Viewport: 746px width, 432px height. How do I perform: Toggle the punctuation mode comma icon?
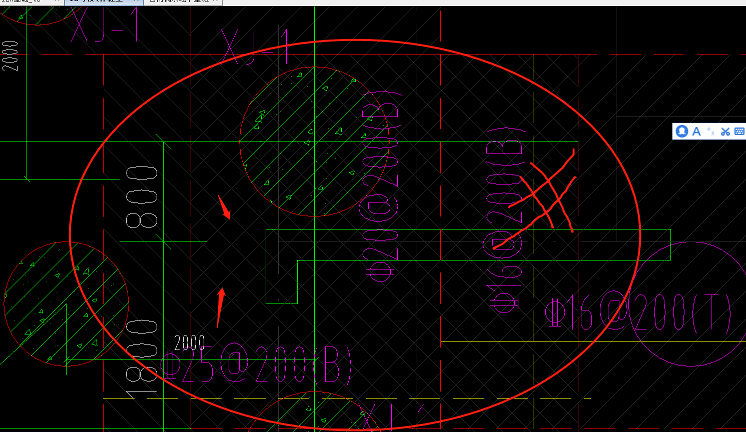click(710, 131)
